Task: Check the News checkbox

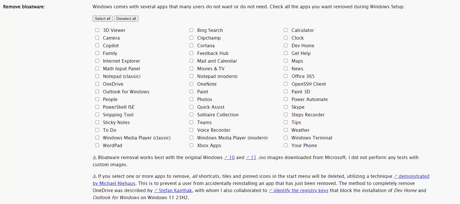Action: coord(286,68)
